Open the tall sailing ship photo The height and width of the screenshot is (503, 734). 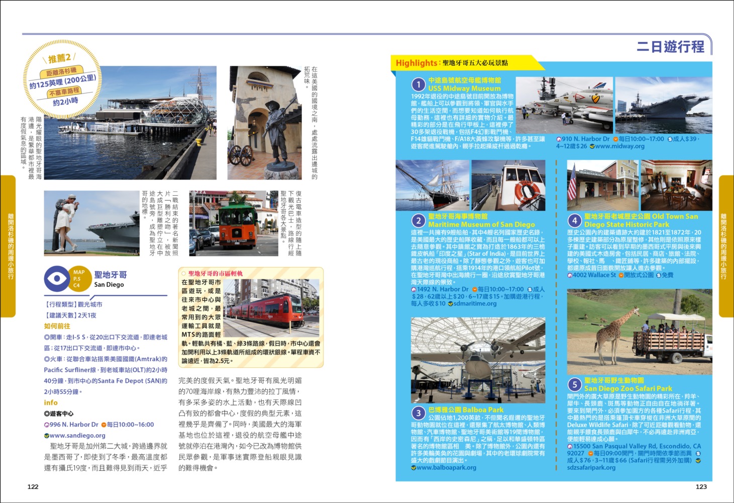click(433, 185)
